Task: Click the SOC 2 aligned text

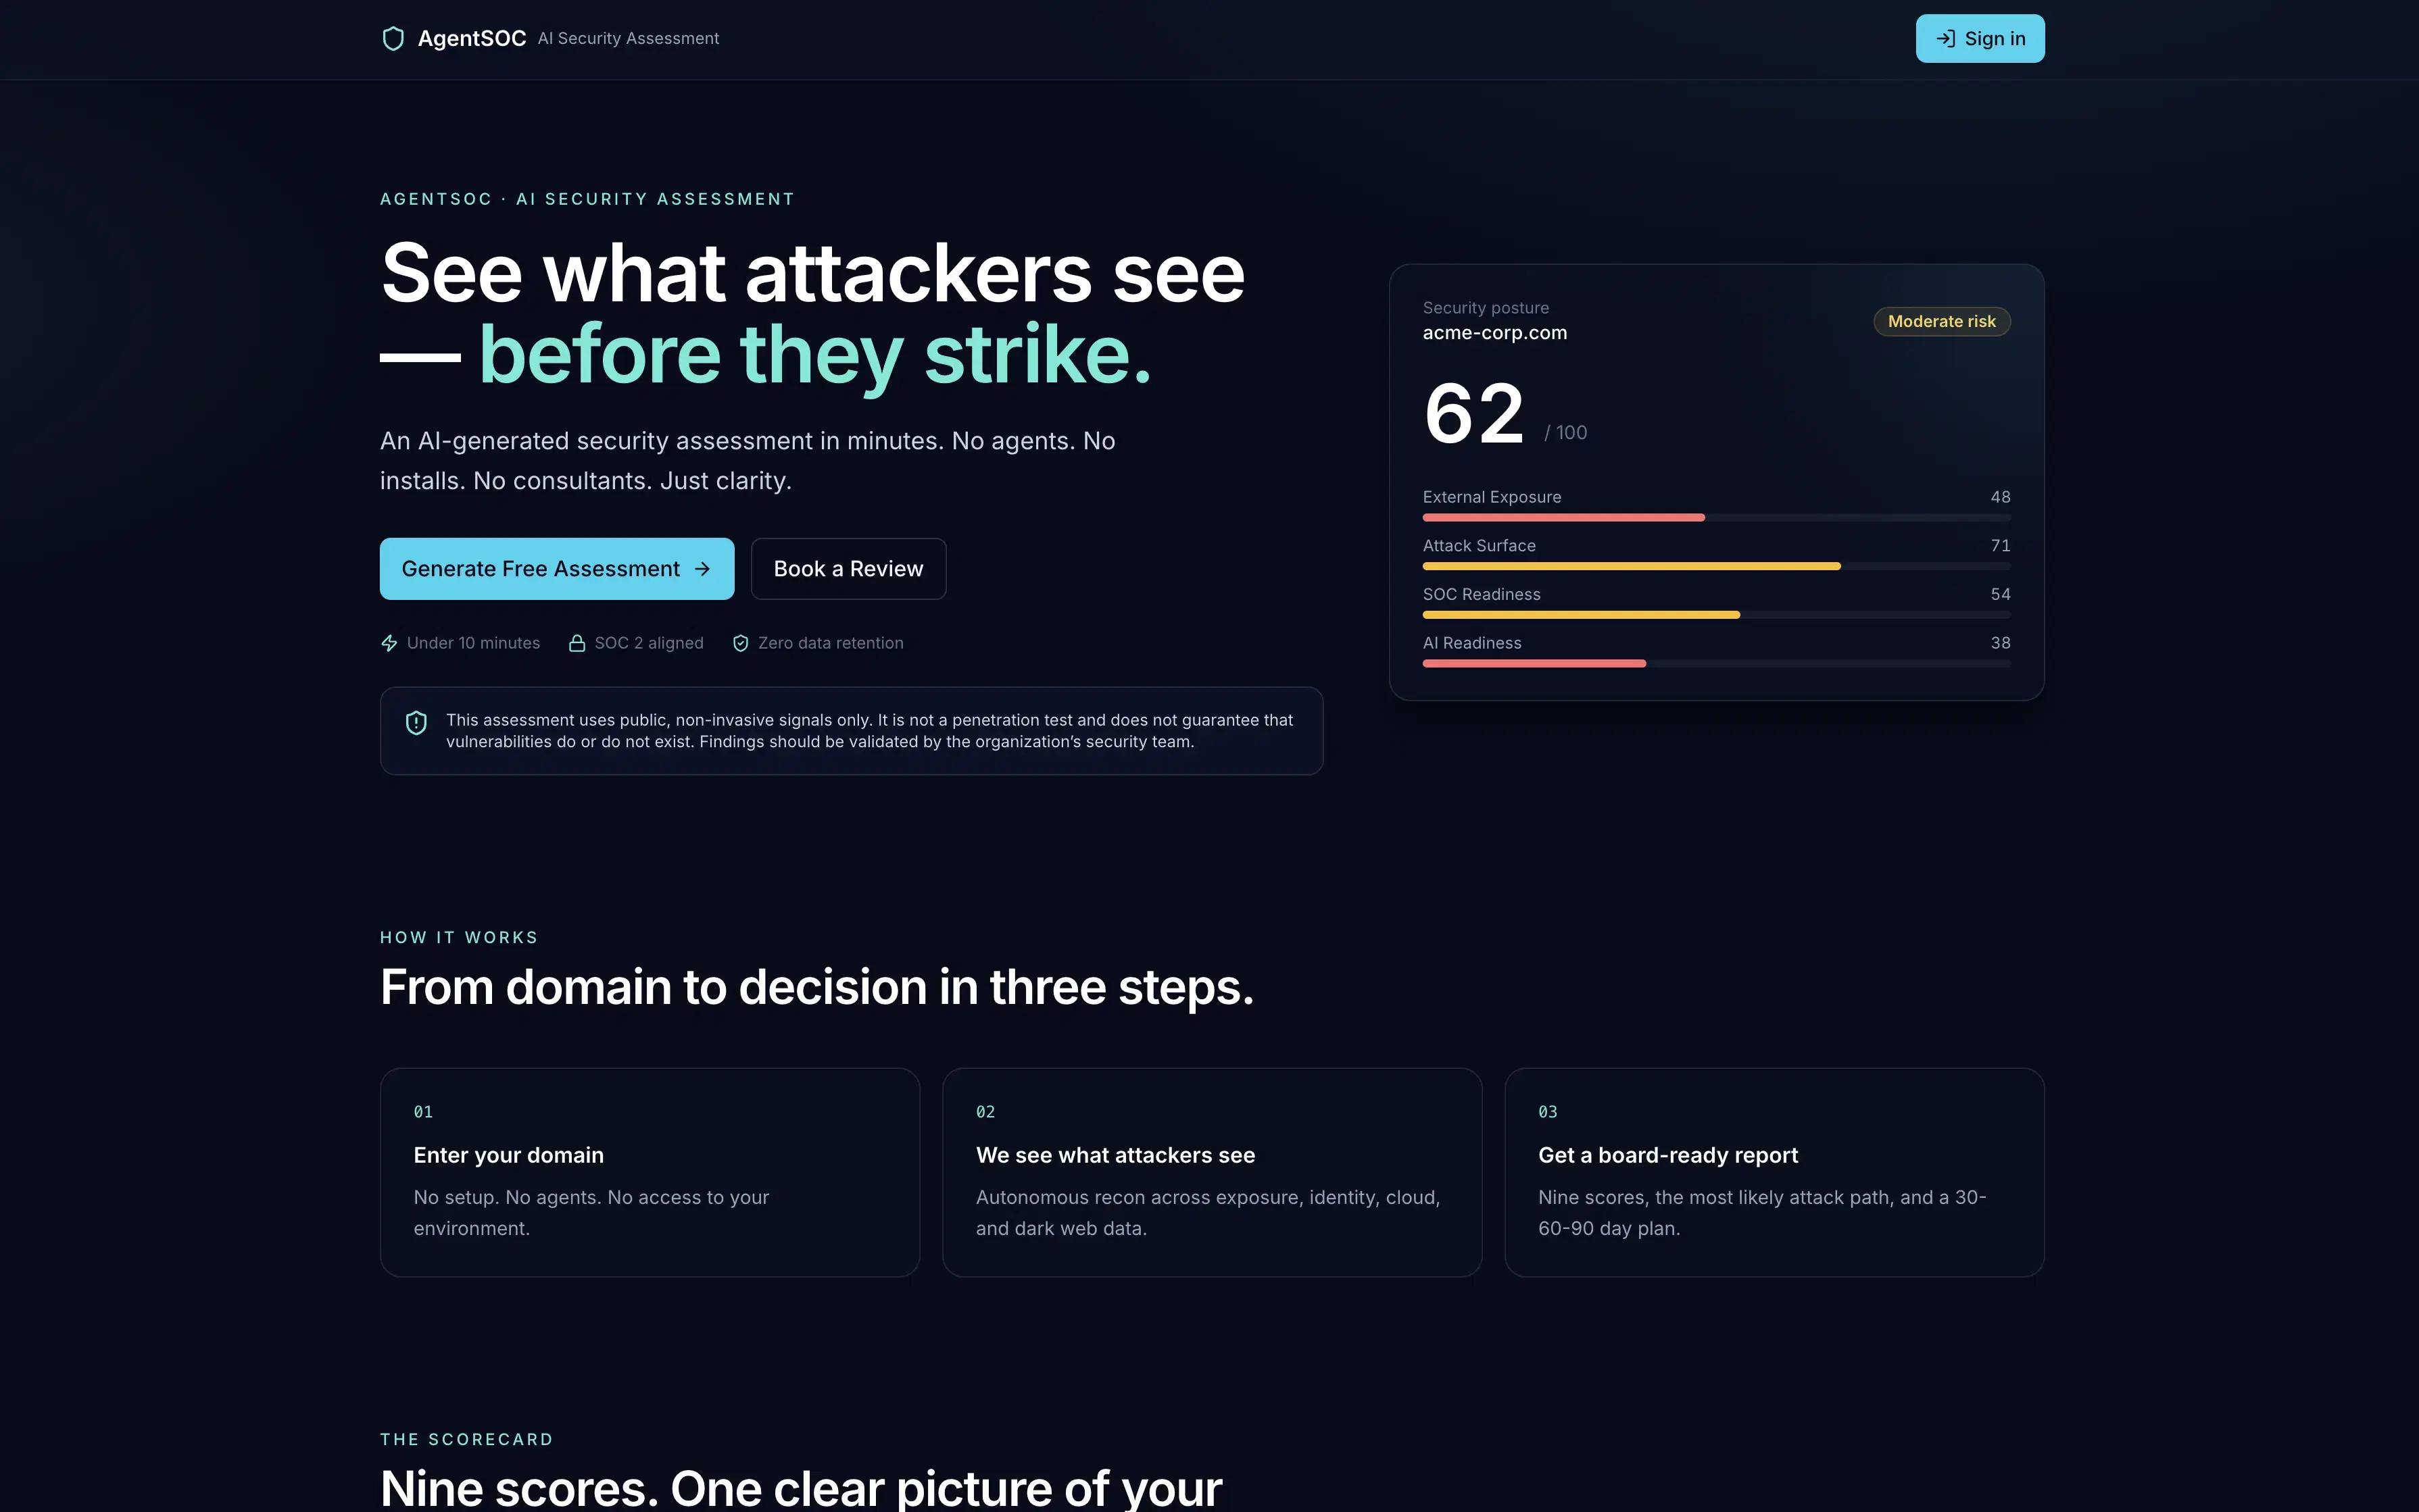Action: click(648, 643)
